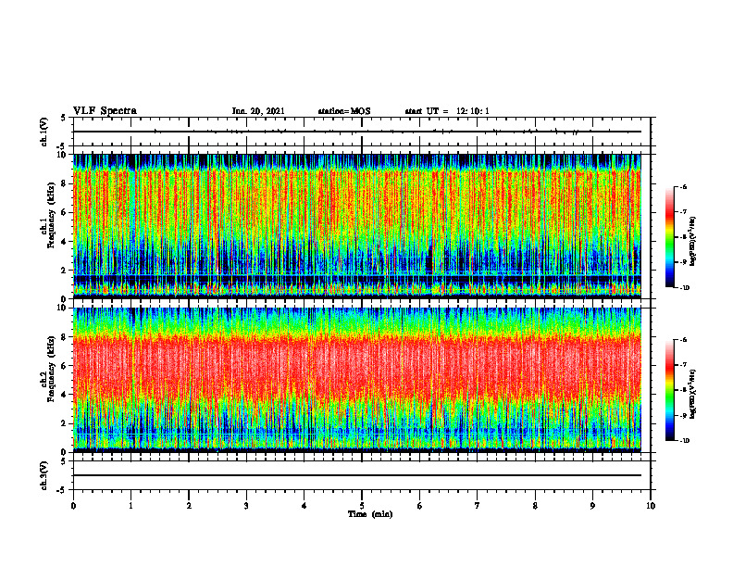733x567 pixels.
Task: Click tick label "10" on time axis
Action: pyautogui.click(x=651, y=506)
